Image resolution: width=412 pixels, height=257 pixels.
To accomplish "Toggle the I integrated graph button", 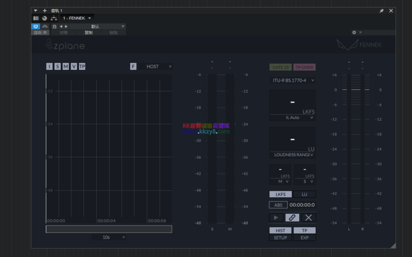I will click(x=49, y=66).
